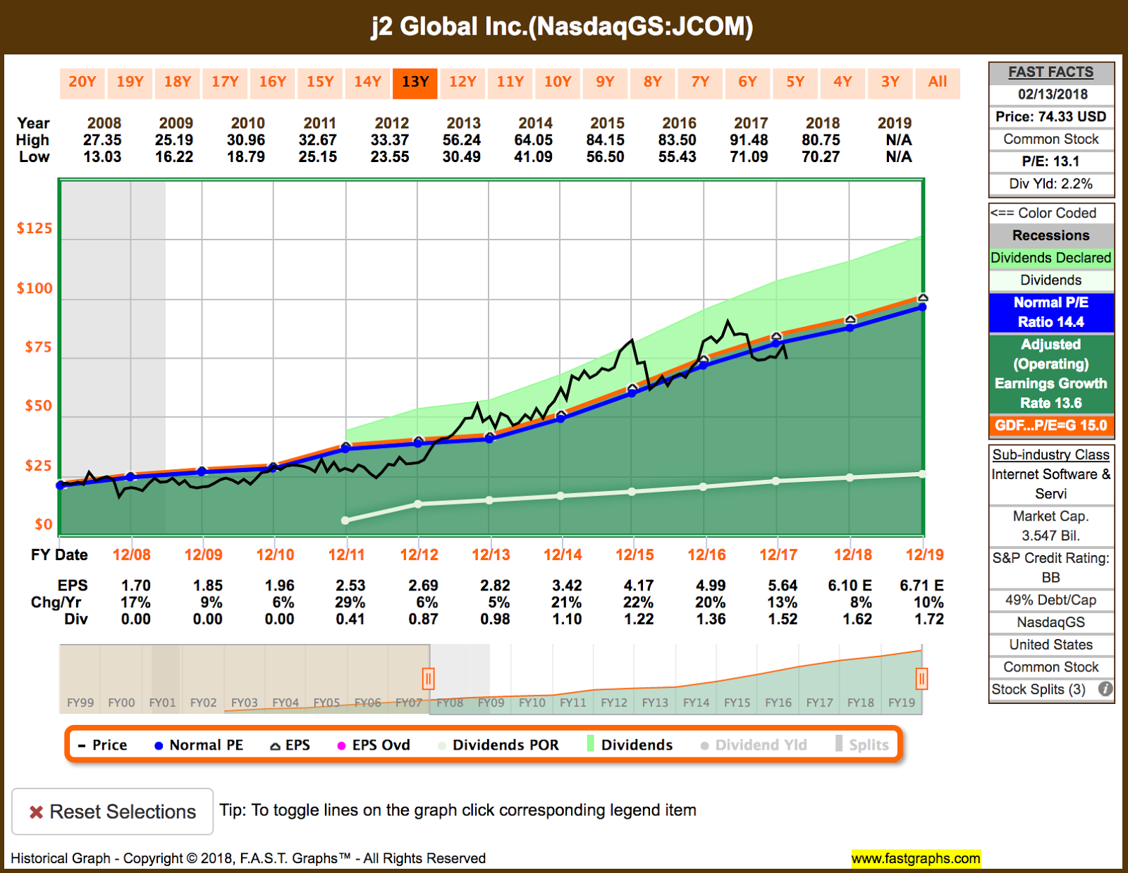Select the 10Y time range tab
Screen dimensions: 1128x873
pyautogui.click(x=558, y=82)
